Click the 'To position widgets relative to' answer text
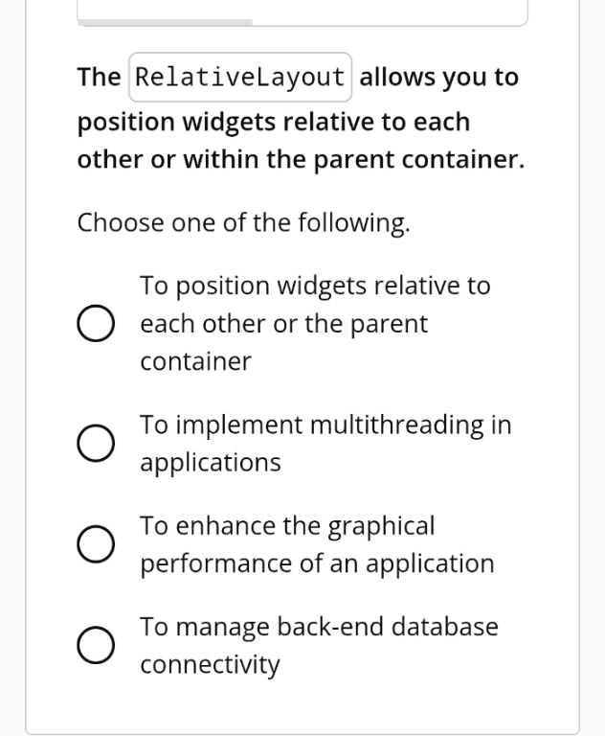This screenshot has width=605, height=736. point(315,286)
